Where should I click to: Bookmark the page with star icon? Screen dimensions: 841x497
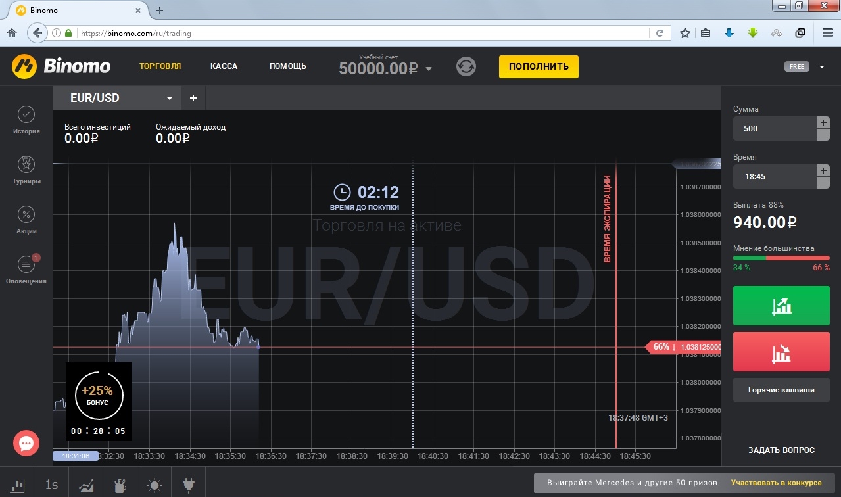pyautogui.click(x=685, y=33)
